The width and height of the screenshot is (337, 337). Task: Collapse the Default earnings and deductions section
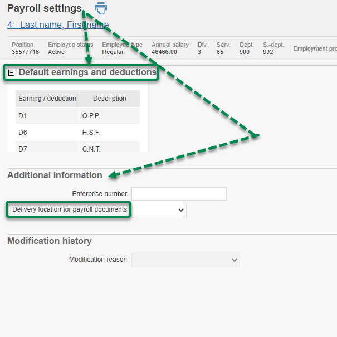[x=12, y=73]
